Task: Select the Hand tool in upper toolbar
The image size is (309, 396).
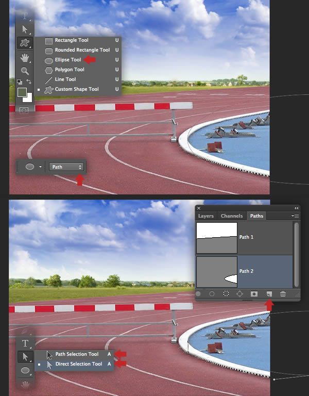Action: click(25, 58)
